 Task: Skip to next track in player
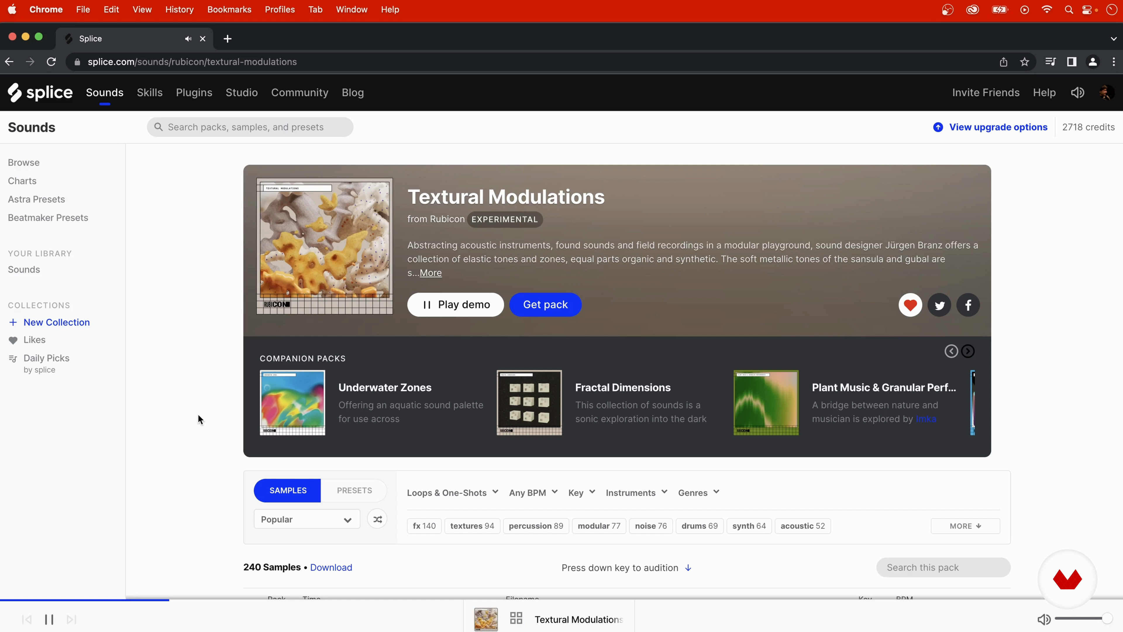click(x=71, y=619)
